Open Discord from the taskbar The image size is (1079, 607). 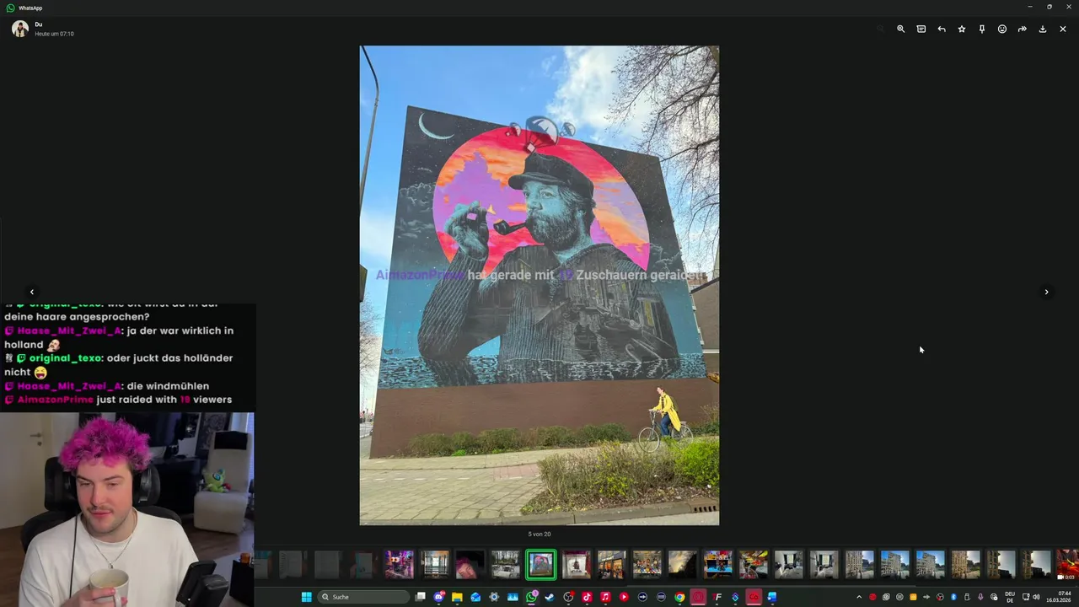tap(439, 597)
